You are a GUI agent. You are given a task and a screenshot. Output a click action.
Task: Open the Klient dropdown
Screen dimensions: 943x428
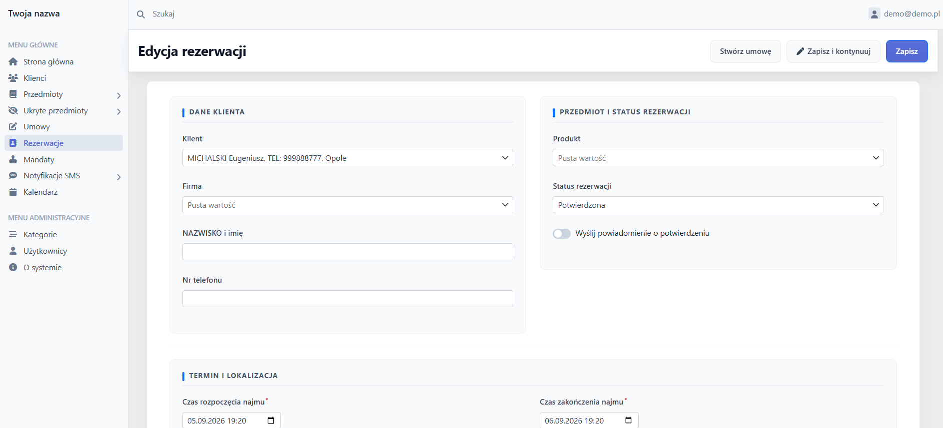pos(348,158)
